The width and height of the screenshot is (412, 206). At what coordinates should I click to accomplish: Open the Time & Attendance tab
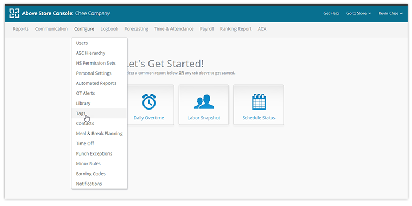coord(174,29)
